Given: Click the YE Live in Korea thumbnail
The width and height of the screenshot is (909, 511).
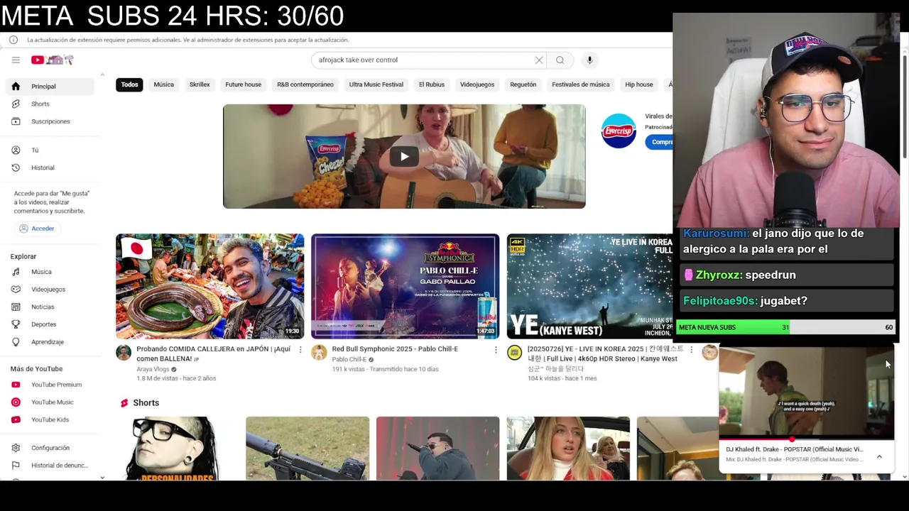Looking at the screenshot, I should tap(589, 286).
